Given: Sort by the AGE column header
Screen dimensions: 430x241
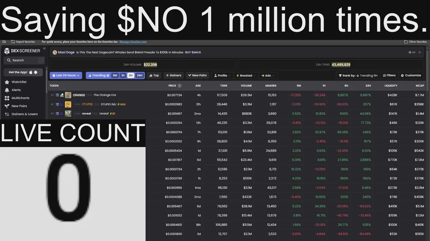Looking at the screenshot, I should click(198, 86).
